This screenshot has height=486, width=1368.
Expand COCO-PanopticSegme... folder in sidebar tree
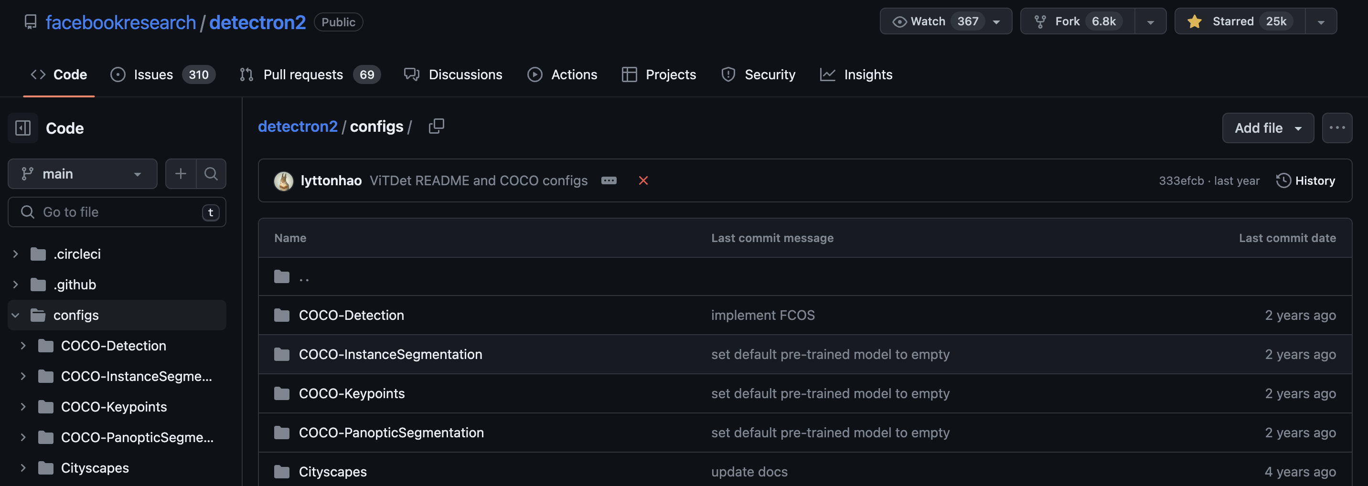click(x=23, y=437)
